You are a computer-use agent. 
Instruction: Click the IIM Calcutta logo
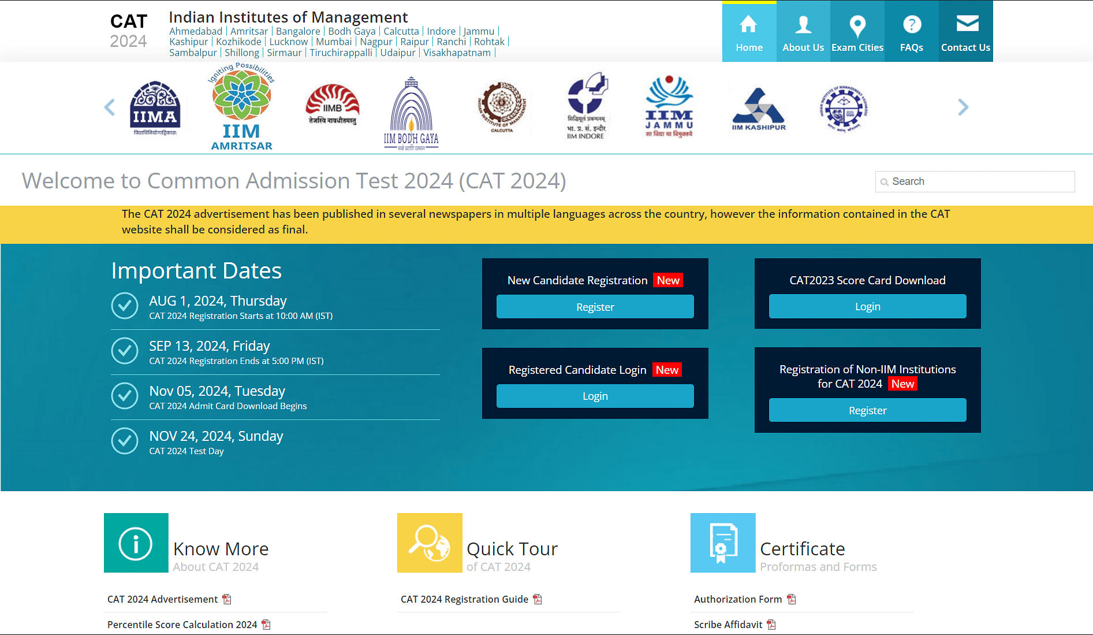tap(502, 107)
